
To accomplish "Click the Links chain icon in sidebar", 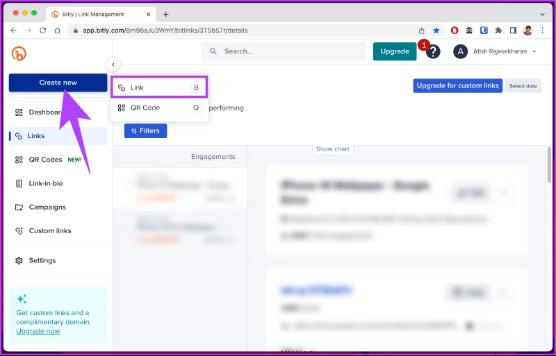I will tap(19, 136).
